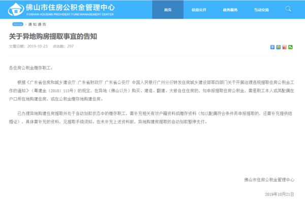Open the 政务服务 navigation menu
305x203 pixels.
230,10
